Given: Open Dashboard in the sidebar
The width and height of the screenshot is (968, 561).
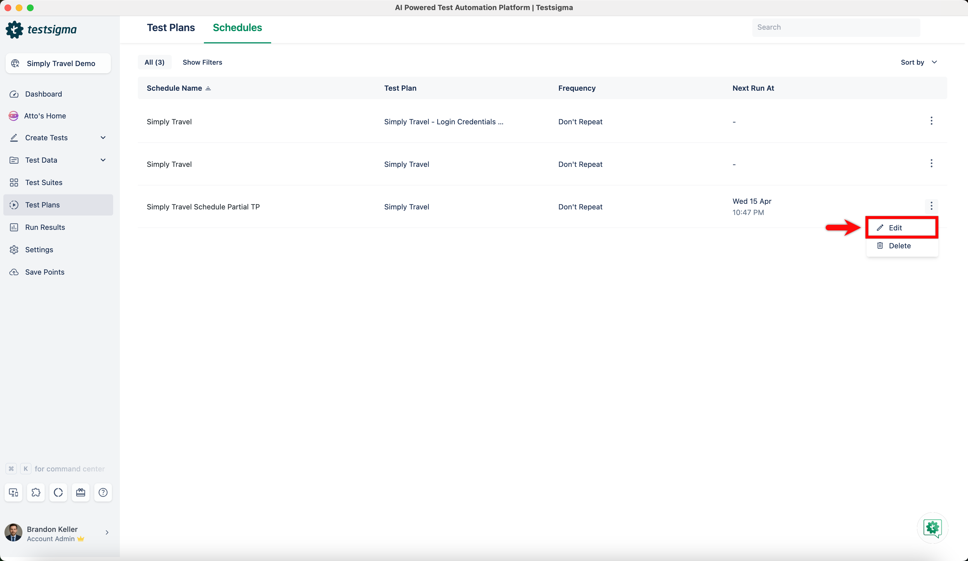Looking at the screenshot, I should point(58,94).
